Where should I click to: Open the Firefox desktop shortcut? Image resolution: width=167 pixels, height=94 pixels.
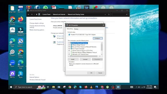tap(21, 20)
